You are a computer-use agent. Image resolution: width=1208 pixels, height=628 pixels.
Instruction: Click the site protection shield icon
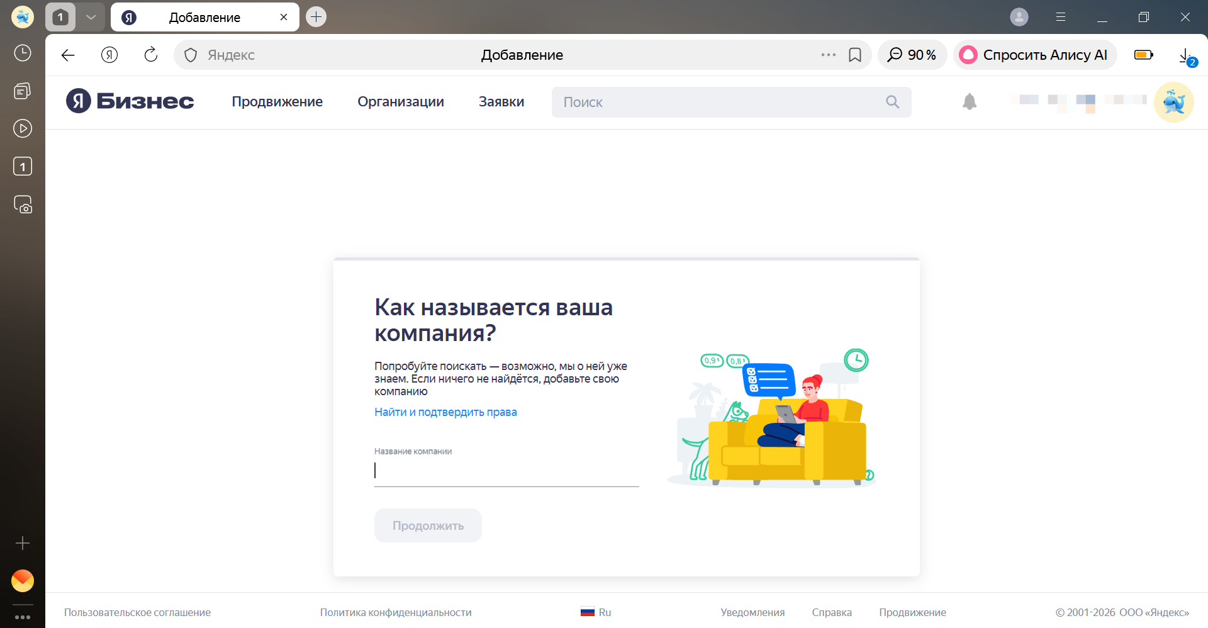click(x=190, y=55)
